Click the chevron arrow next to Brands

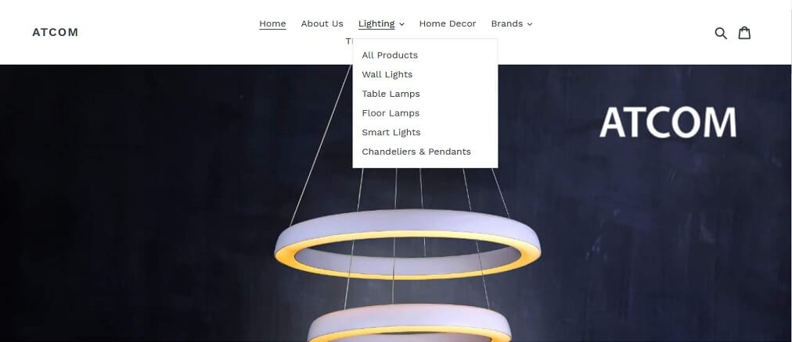tap(529, 24)
